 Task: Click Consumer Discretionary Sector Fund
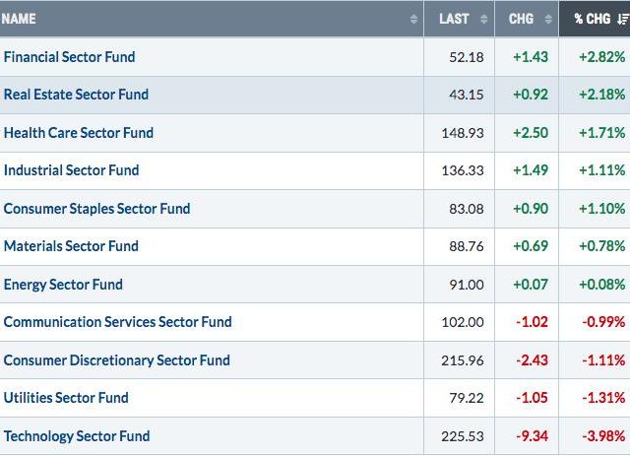pyautogui.click(x=116, y=360)
